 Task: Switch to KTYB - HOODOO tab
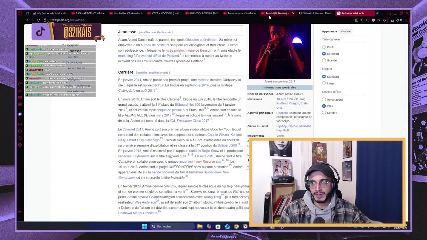pos(163,13)
